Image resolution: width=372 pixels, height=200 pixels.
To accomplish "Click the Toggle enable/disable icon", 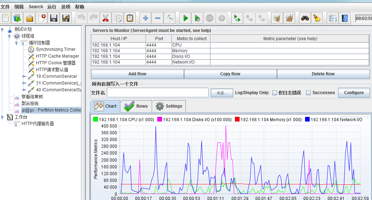I will pos(170,18).
